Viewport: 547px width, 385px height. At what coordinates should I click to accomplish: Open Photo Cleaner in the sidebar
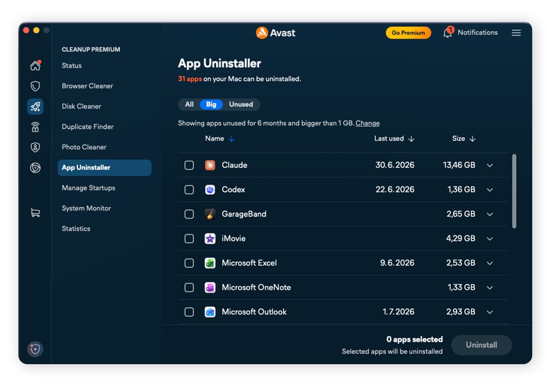click(84, 147)
